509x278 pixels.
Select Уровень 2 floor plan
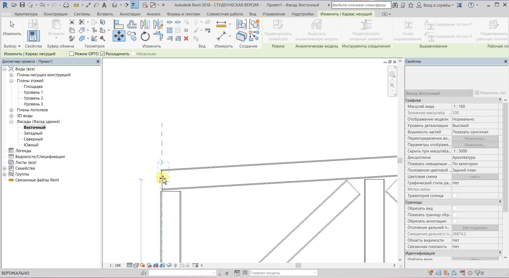[x=33, y=98]
